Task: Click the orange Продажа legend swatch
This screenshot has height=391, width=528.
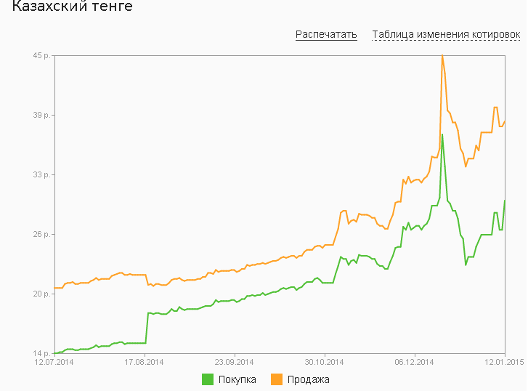Action: (277, 379)
